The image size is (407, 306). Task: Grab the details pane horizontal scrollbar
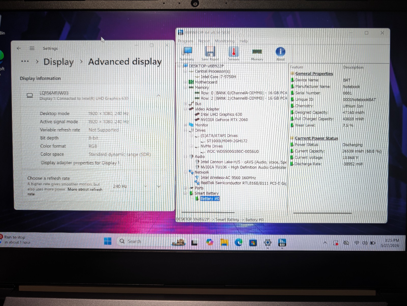point(322,213)
